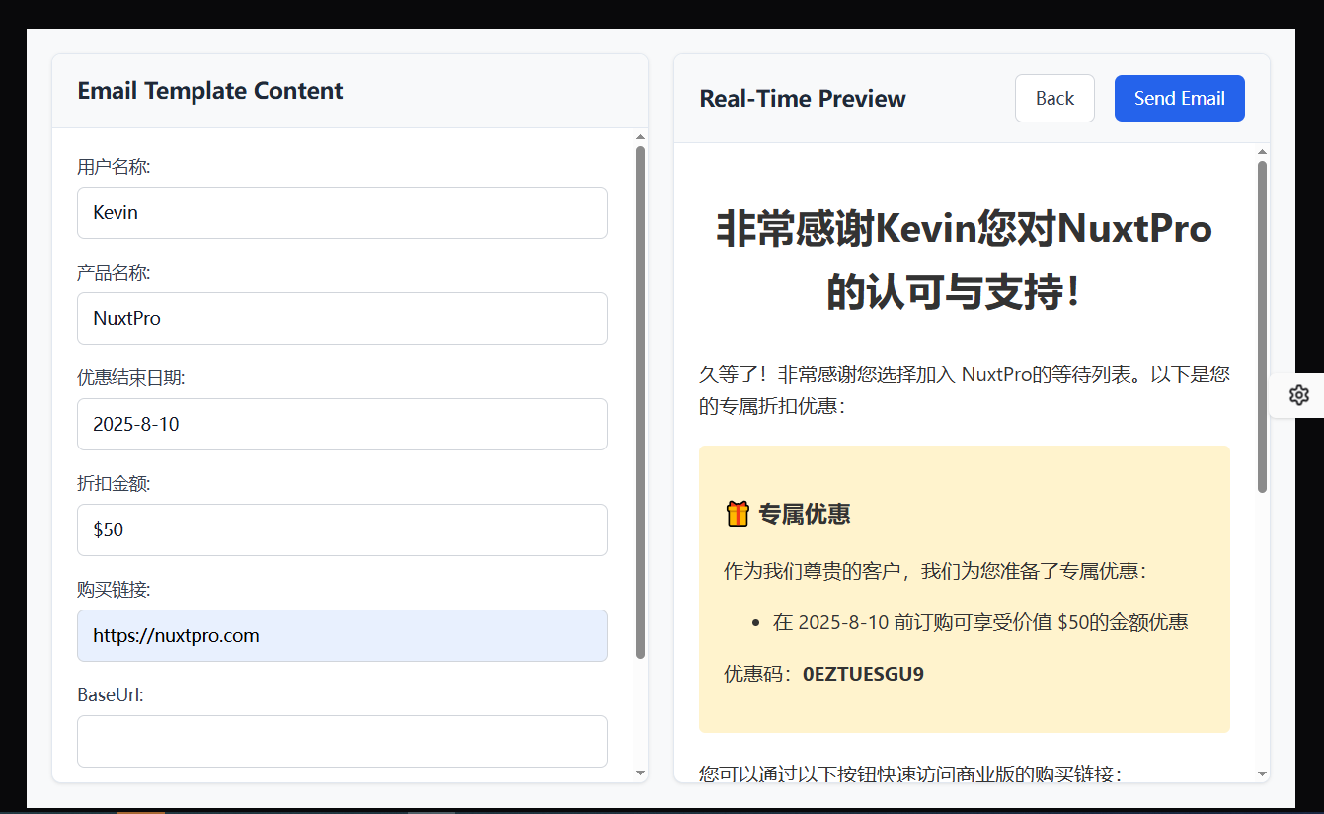
Task: Click into the 折扣金额 field showing $50
Action: pos(343,529)
